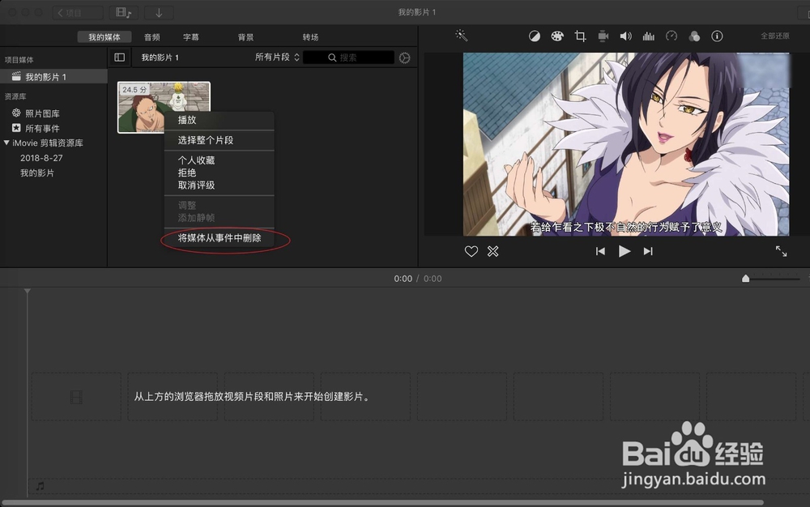The image size is (810, 507).
Task: Choose 播放 from the context menu
Action: pos(219,121)
